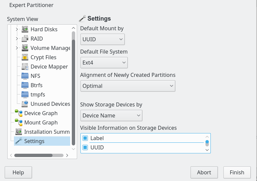This screenshot has height=181, width=257.
Task: Open the Device Graph icon
Action: (19, 113)
